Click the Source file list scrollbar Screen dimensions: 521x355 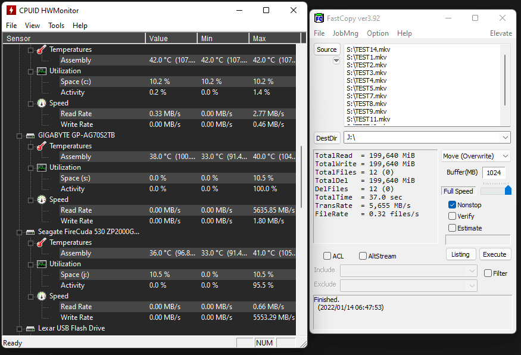[x=505, y=80]
